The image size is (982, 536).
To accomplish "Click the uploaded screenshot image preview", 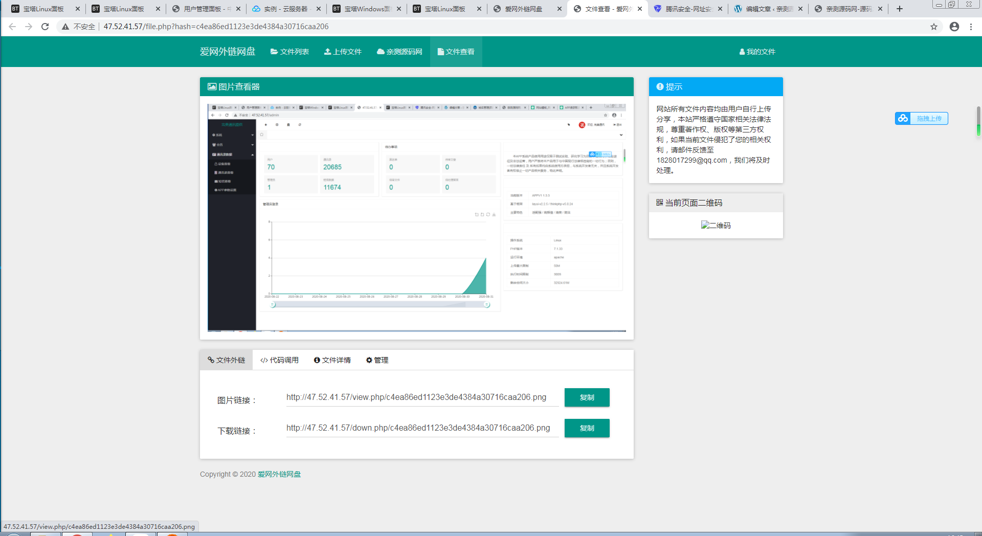I will pos(416,218).
